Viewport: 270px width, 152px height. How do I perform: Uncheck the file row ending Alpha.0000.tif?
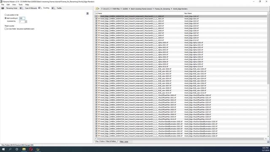(97, 42)
